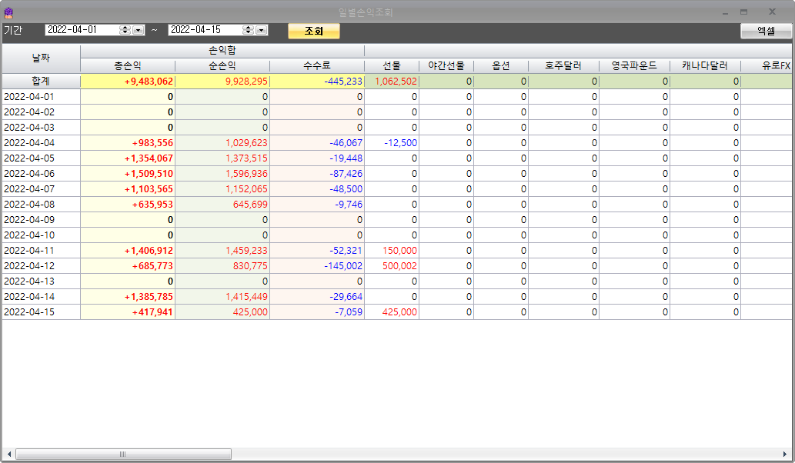The height and width of the screenshot is (463, 795).
Task: Click the end date spinner arrows
Action: click(x=249, y=30)
